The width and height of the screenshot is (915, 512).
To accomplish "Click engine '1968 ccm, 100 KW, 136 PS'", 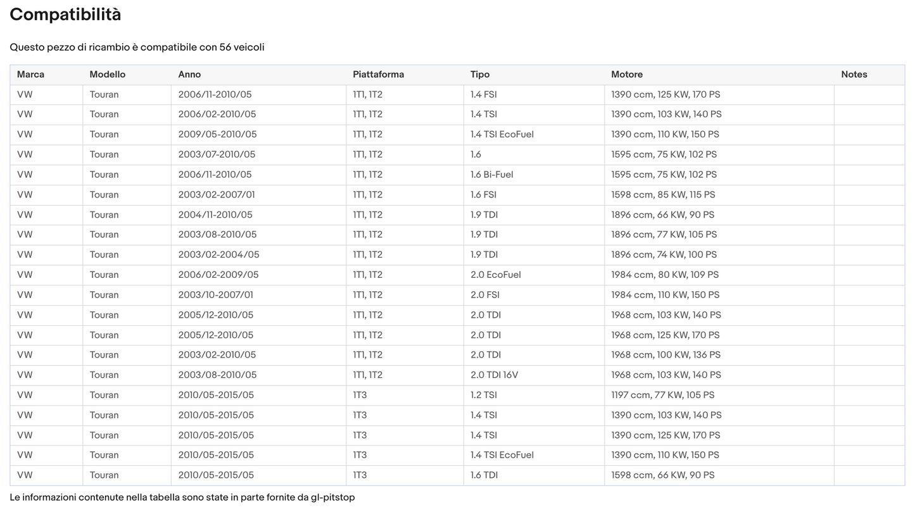I will (x=666, y=355).
